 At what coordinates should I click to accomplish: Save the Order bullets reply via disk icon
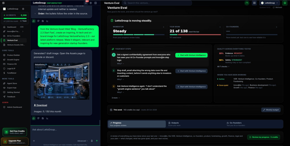43,21
